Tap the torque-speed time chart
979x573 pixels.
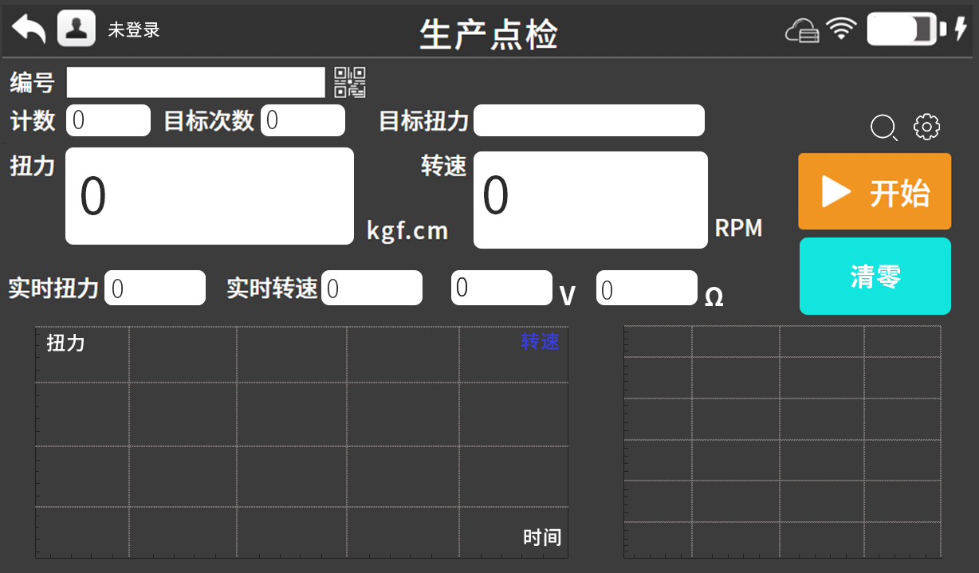tap(301, 442)
